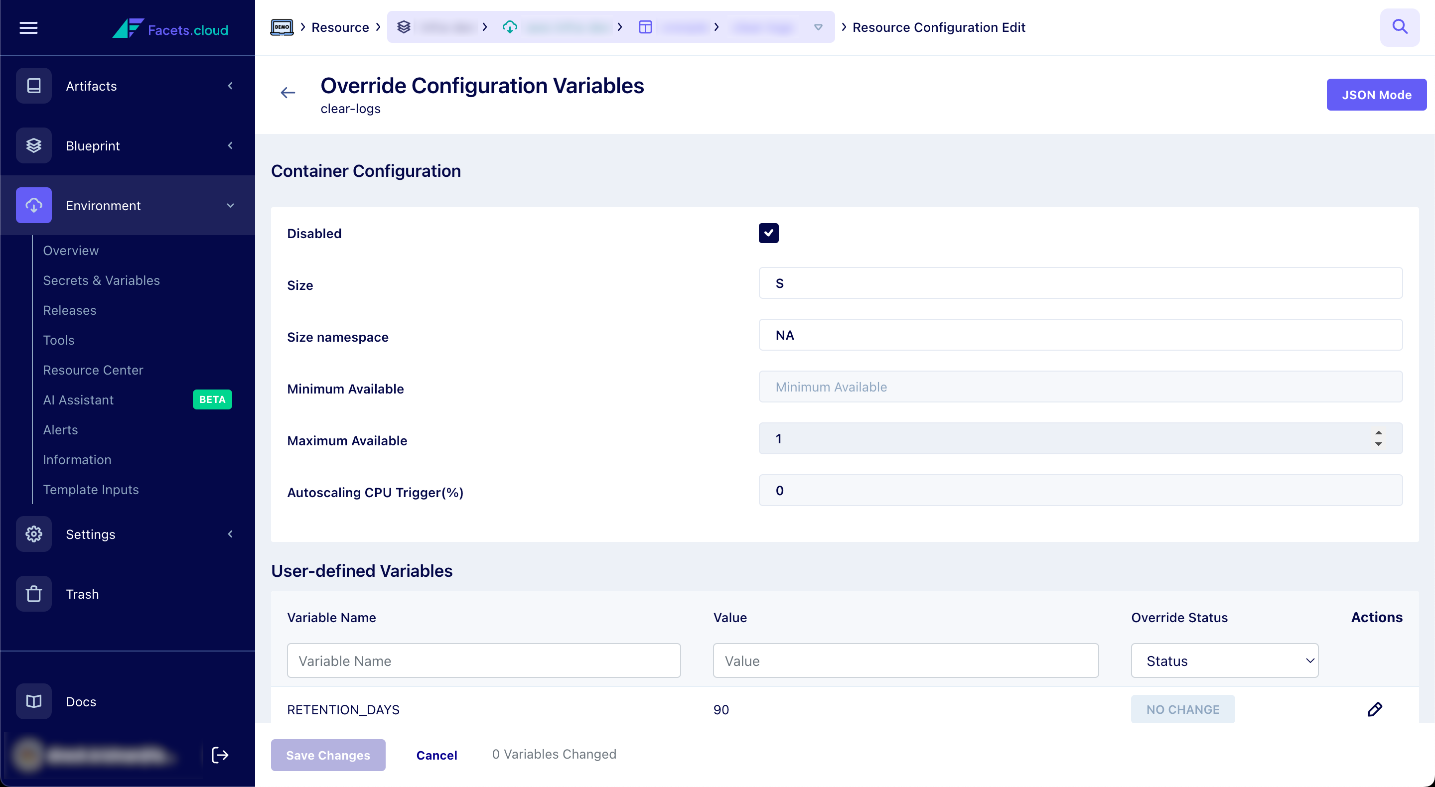This screenshot has height=787, width=1435.
Task: Click the Docs book icon
Action: (x=33, y=701)
